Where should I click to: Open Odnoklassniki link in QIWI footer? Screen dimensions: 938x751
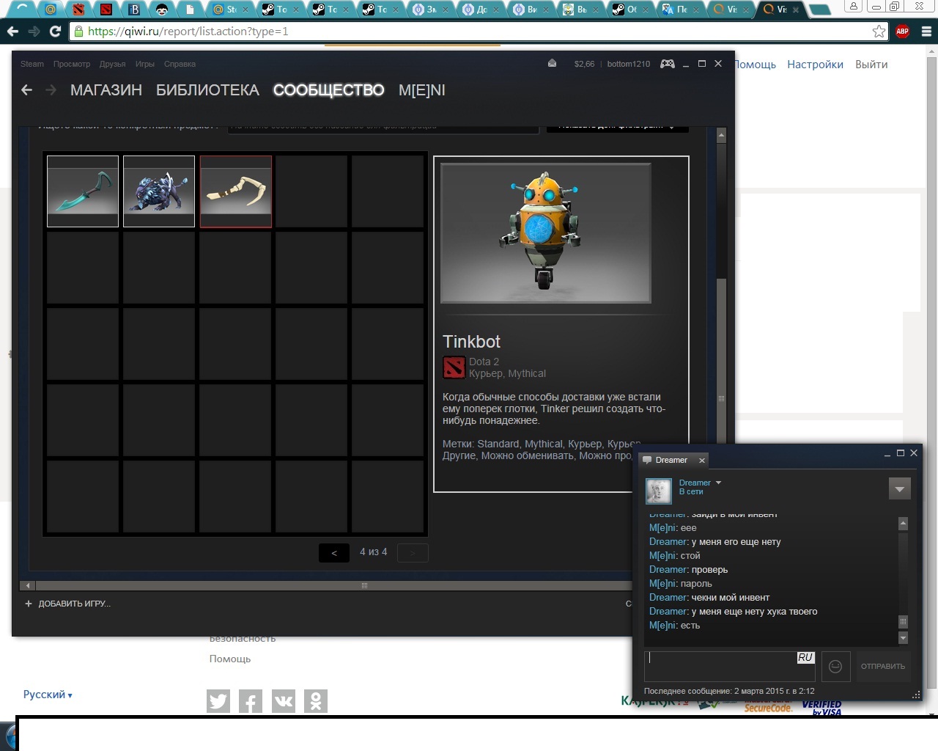coord(316,701)
